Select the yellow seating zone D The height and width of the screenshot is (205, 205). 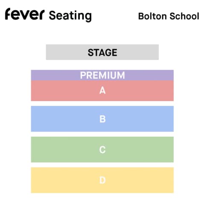(102, 180)
